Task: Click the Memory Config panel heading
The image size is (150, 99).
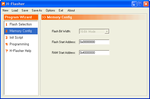Action: (59, 17)
